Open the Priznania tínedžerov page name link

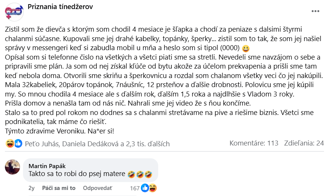[x=60, y=7]
